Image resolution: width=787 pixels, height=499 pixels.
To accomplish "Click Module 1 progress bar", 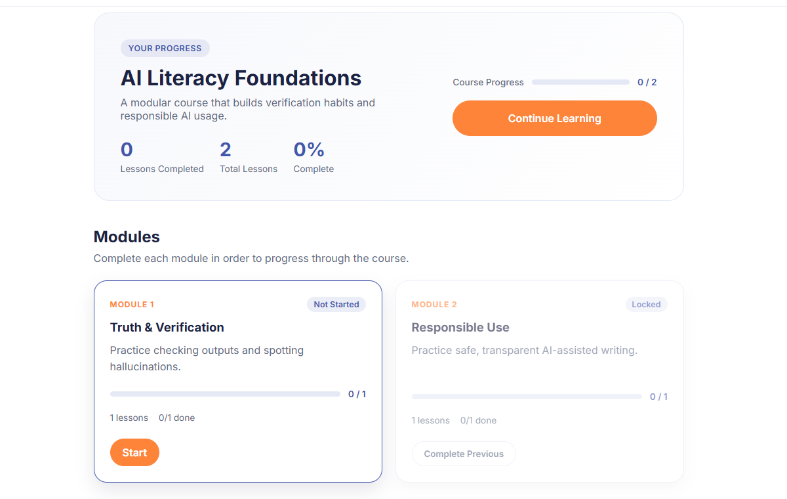I will tap(225, 394).
